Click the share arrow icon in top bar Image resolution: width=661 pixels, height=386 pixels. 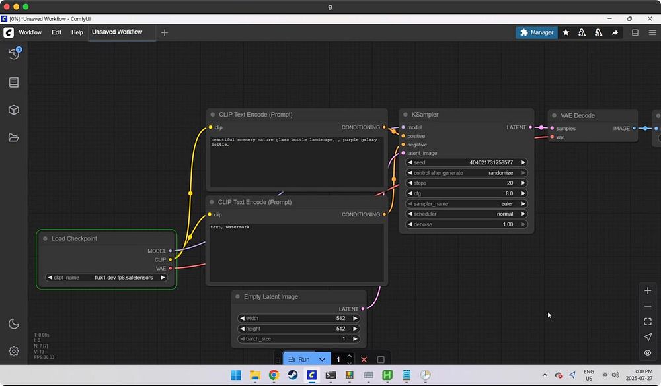(x=615, y=32)
